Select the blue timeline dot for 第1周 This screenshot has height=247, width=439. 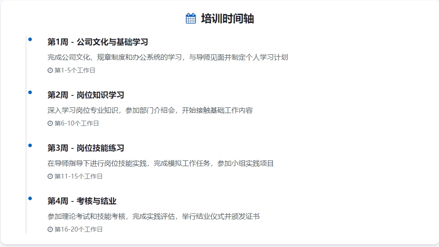[30, 39]
